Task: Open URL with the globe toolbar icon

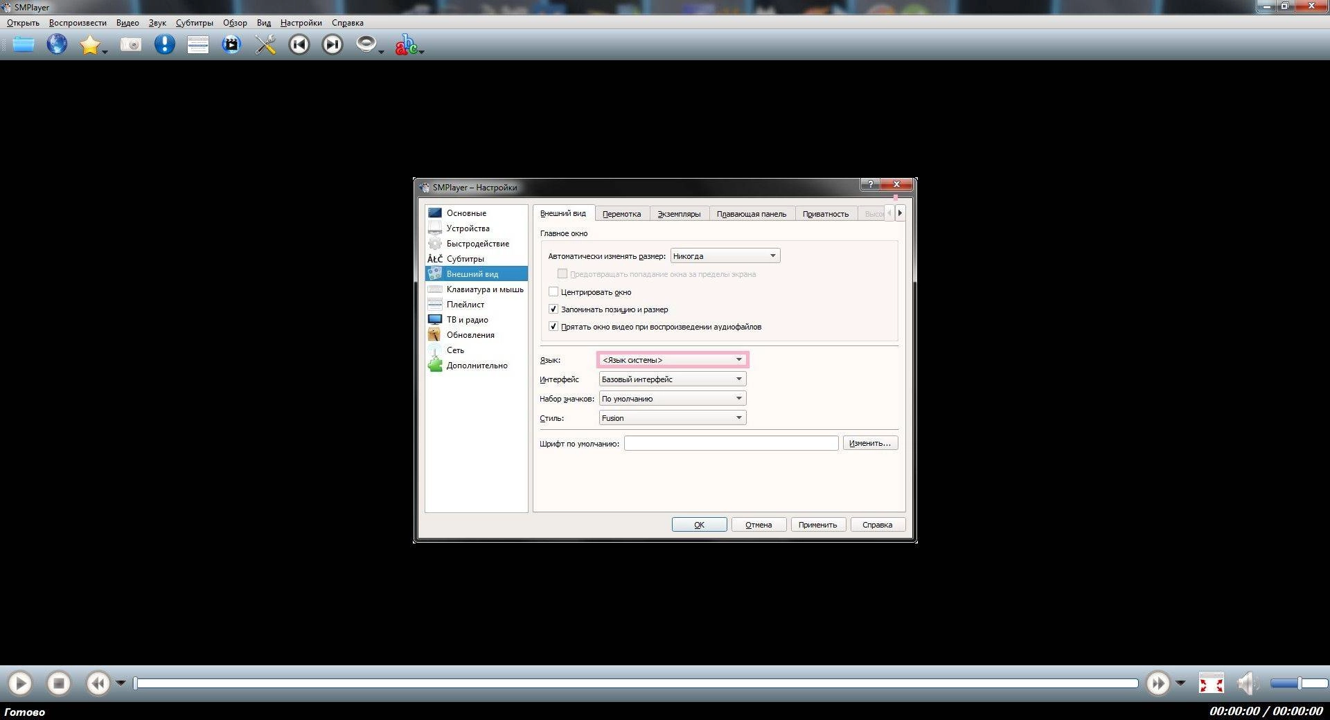Action: pyautogui.click(x=57, y=45)
